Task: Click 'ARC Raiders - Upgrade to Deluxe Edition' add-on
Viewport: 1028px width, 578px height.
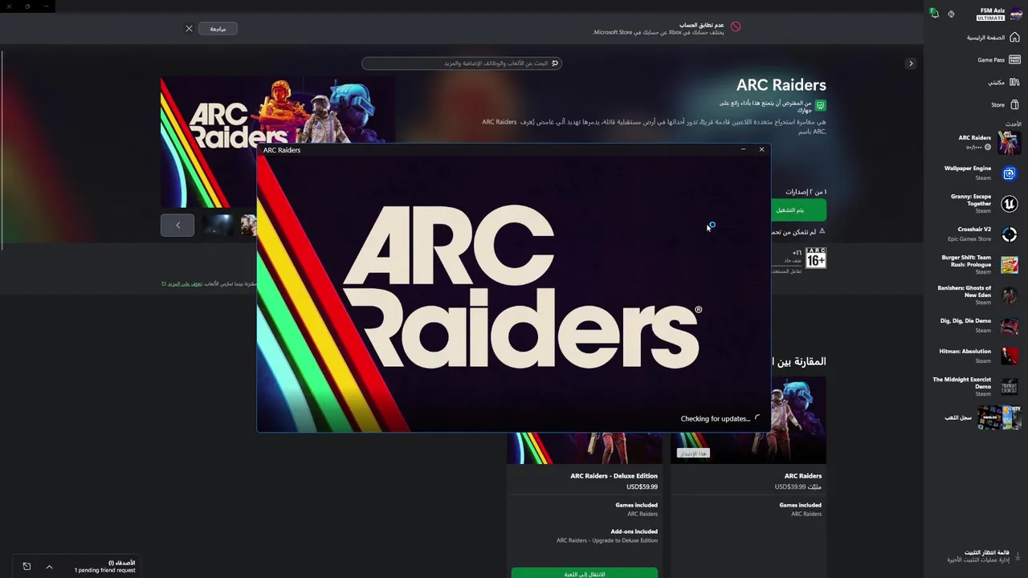Action: [x=607, y=540]
